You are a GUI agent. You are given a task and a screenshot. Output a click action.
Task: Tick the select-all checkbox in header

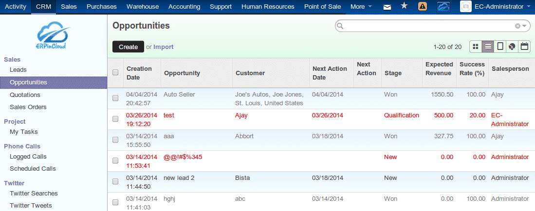point(115,73)
